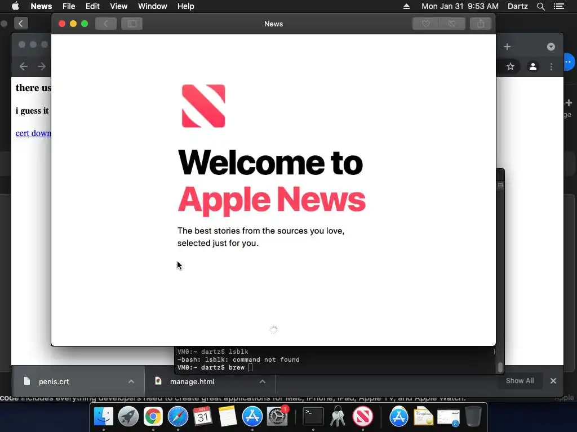Viewport: 577px width, 432px height.
Task: Click the back button in News toolbar
Action: pos(106,24)
